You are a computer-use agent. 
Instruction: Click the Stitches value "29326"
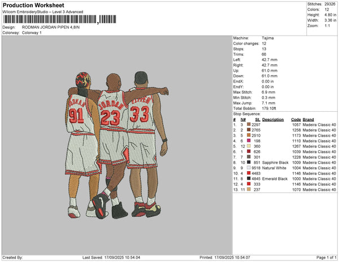coord(330,4)
